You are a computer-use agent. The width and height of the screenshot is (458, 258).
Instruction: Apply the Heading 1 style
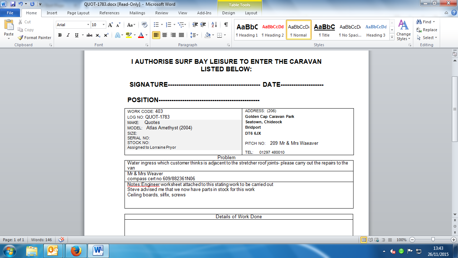tap(247, 30)
